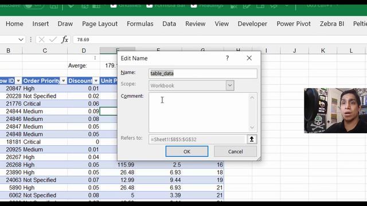Image resolution: width=367 pixels, height=206 pixels.
Task: Confirm with the OK button
Action: tap(187, 151)
